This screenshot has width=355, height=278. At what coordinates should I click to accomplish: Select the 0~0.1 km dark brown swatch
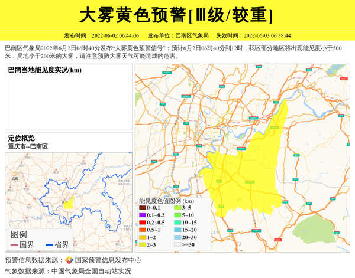pyautogui.click(x=143, y=208)
